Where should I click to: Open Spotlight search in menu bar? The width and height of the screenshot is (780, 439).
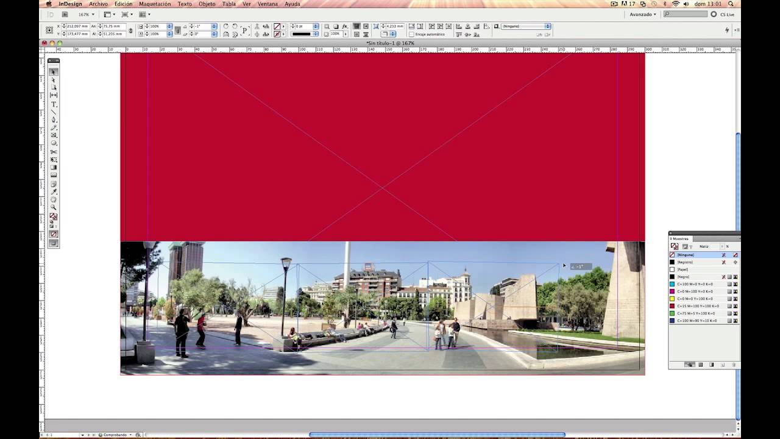click(731, 4)
